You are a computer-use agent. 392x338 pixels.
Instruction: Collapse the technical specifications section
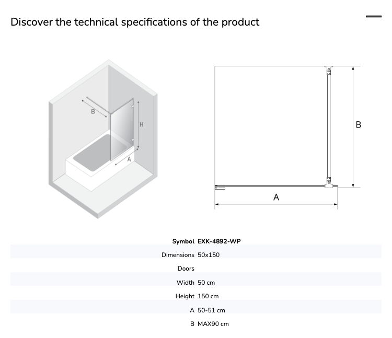[374, 17]
